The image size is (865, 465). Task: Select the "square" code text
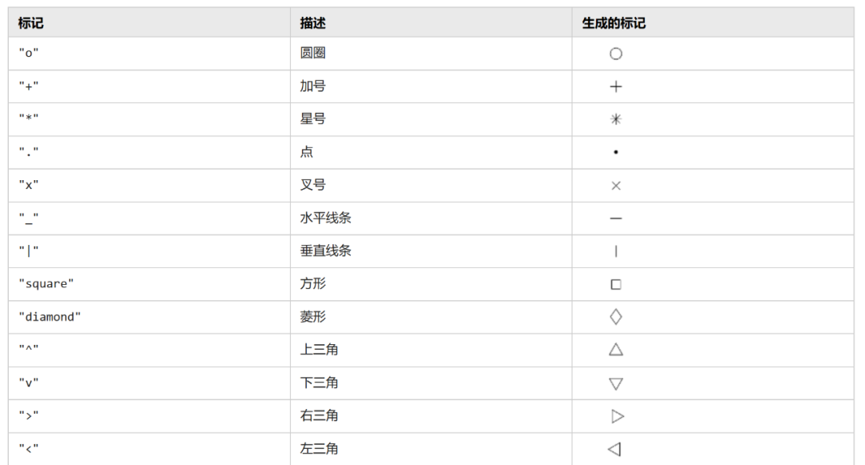tap(46, 284)
